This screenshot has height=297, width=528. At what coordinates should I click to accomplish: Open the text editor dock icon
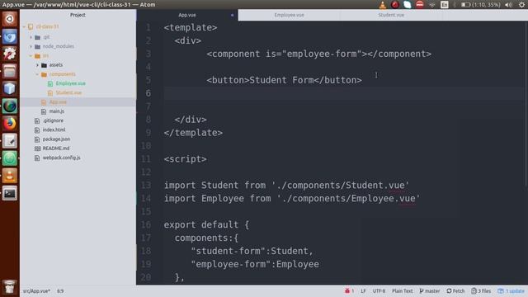pyautogui.click(x=9, y=141)
